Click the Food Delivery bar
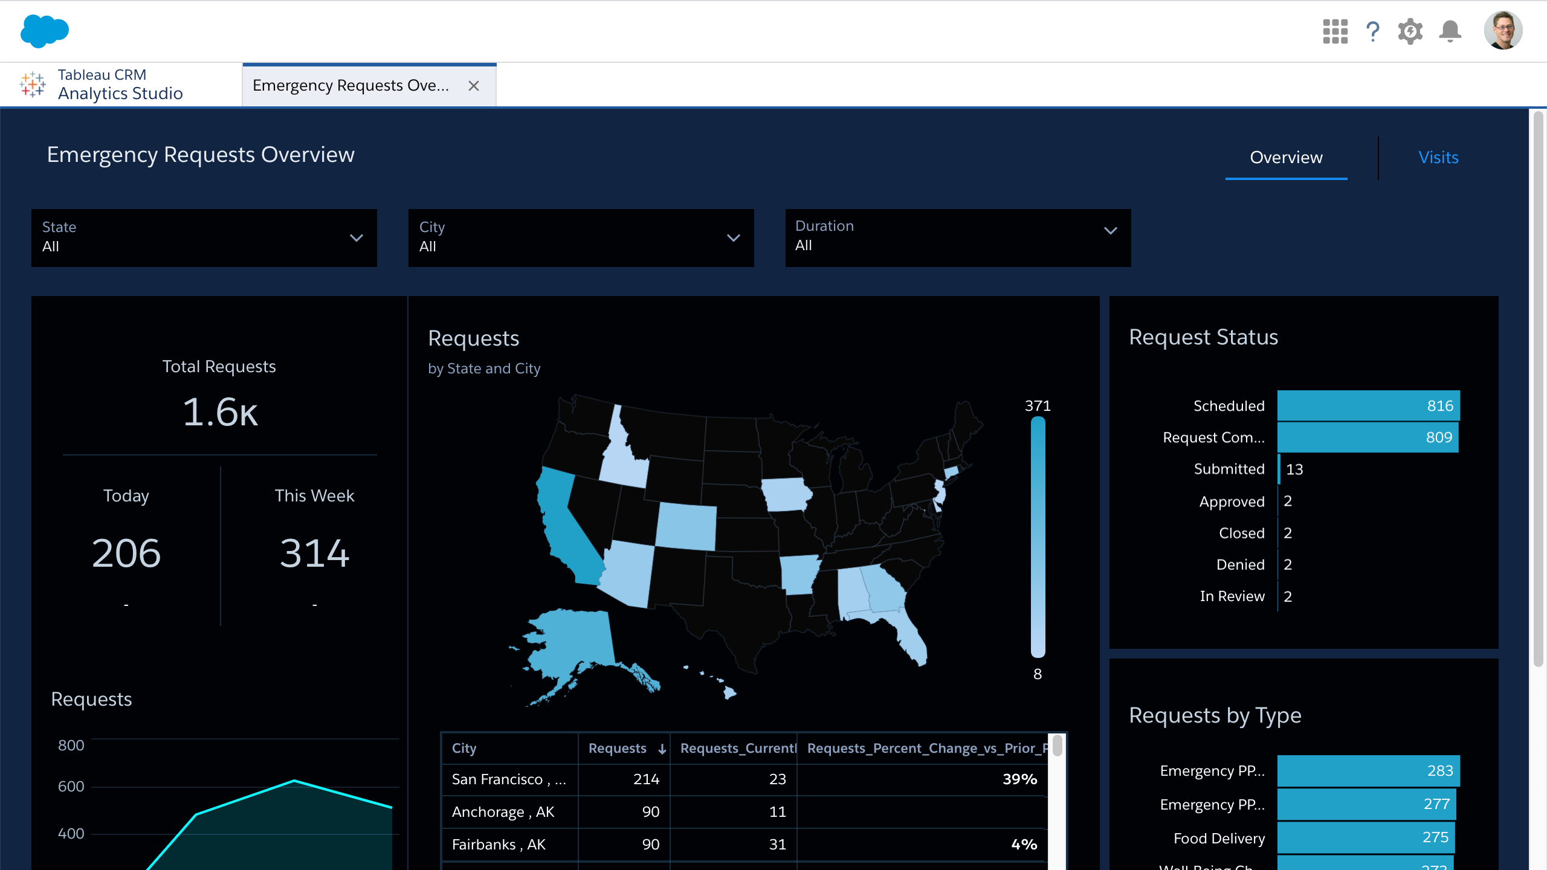1547x870 pixels. (x=1366, y=837)
